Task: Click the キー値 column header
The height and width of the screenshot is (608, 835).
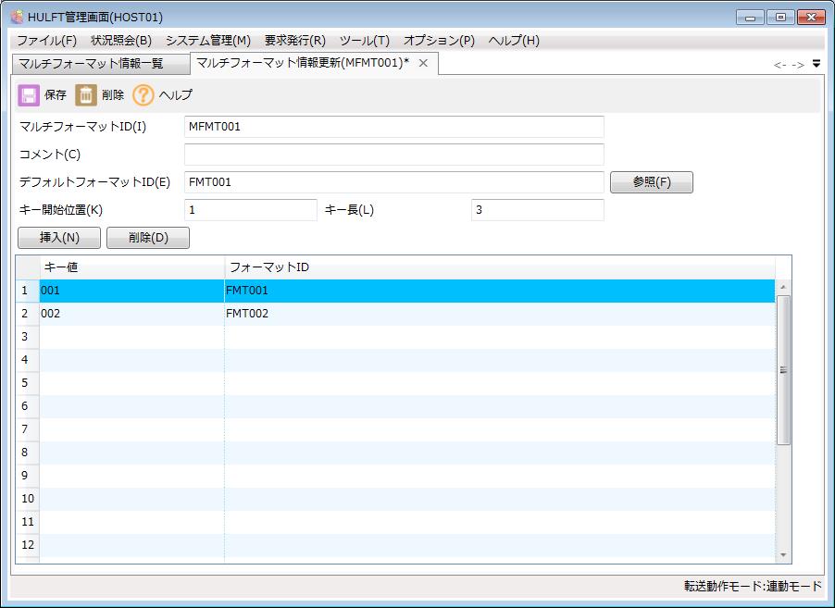Action: pos(132,267)
